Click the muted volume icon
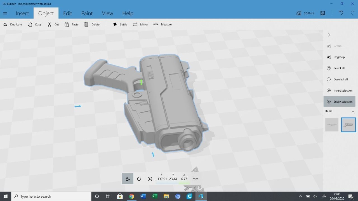Image resolution: width=358 pixels, height=201 pixels. pyautogui.click(x=315, y=196)
